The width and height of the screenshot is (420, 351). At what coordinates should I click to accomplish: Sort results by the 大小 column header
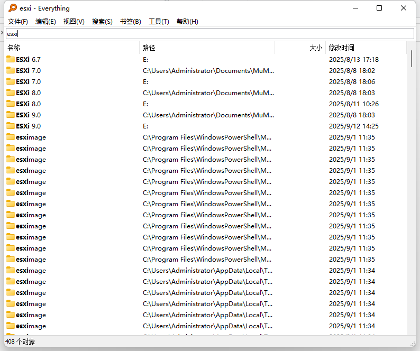tap(300, 48)
